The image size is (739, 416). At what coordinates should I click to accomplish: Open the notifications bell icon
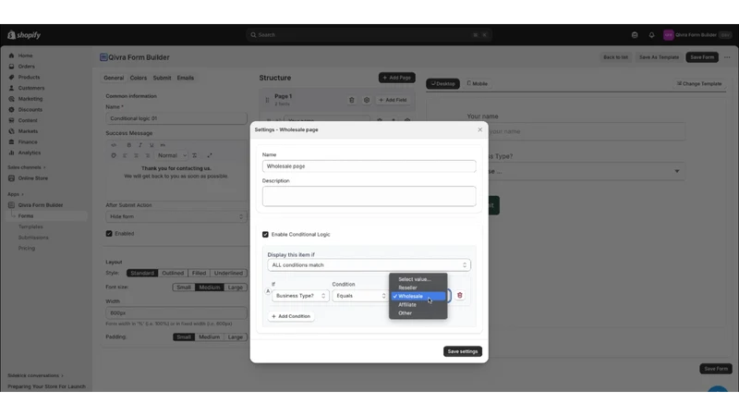651,35
